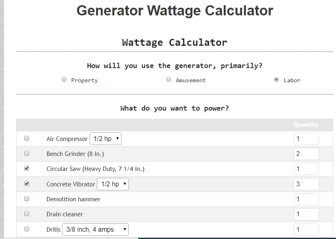Image resolution: width=336 pixels, height=239 pixels.
Task: Click the 'Property' option label
Action: (x=84, y=81)
